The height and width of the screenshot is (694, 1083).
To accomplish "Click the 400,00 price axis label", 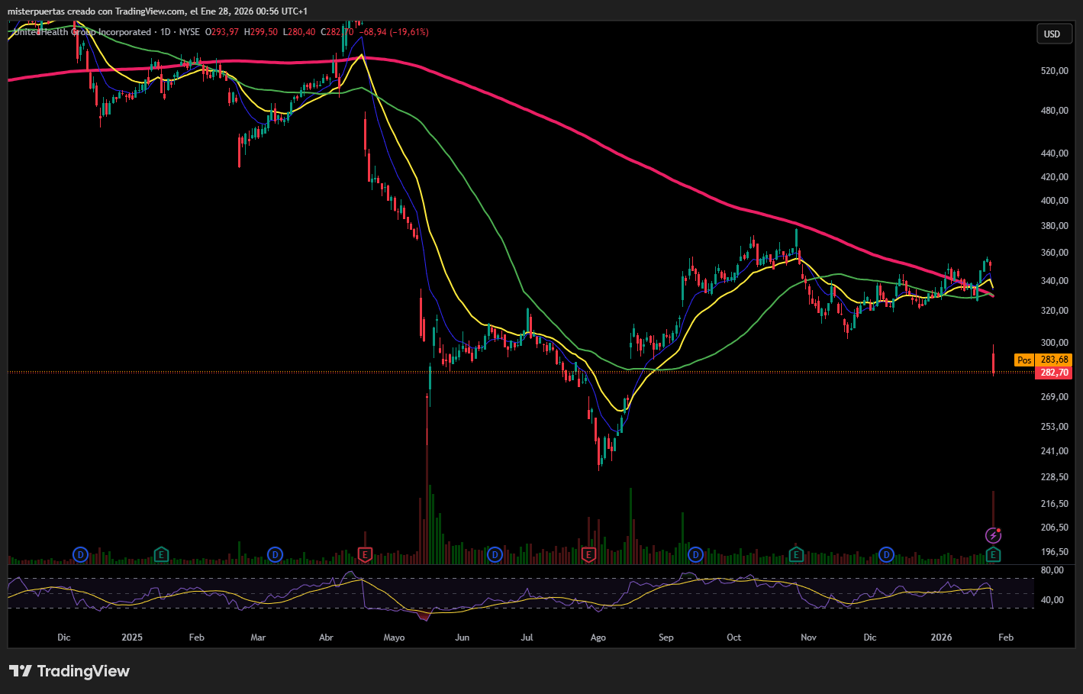I will pyautogui.click(x=1054, y=201).
